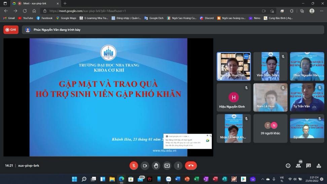The height and width of the screenshot is (184, 327).
Task: Open the activities panel icon
Action: [319, 165]
